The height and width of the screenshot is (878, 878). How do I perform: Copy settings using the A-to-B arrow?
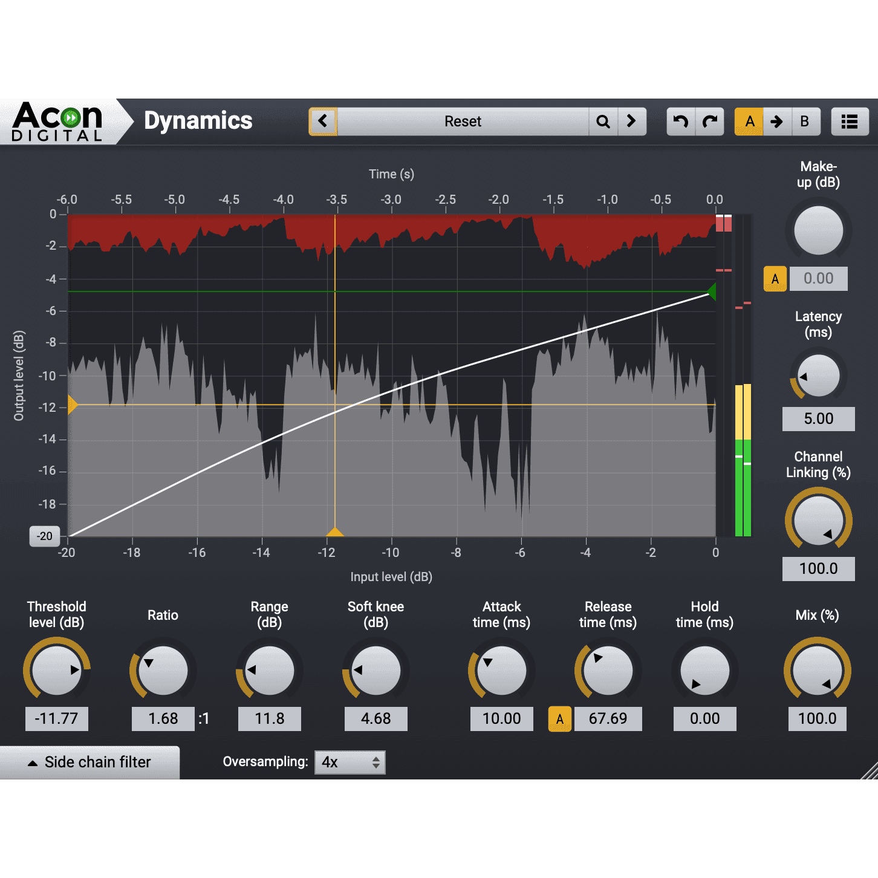point(777,121)
